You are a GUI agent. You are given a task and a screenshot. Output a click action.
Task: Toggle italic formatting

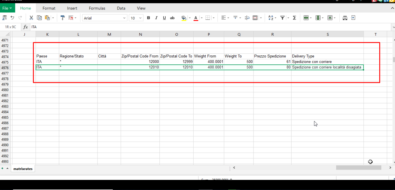pyautogui.click(x=156, y=18)
